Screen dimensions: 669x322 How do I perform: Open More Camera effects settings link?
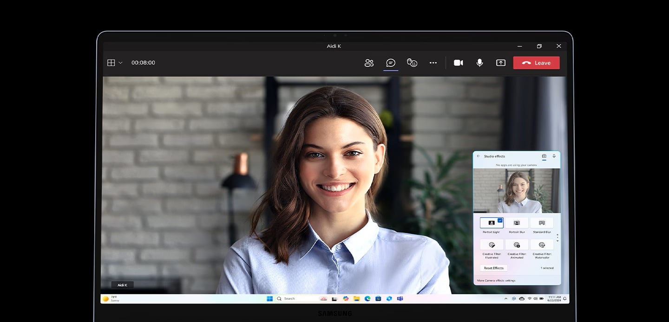pyautogui.click(x=496, y=281)
